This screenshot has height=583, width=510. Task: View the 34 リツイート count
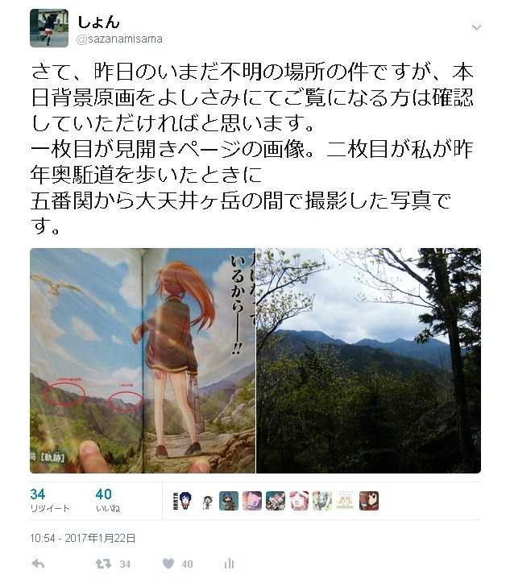tap(49, 500)
